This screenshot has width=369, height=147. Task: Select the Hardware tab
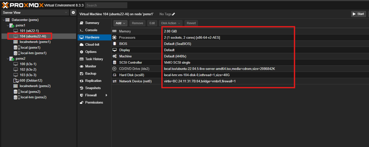pyautogui.click(x=94, y=37)
